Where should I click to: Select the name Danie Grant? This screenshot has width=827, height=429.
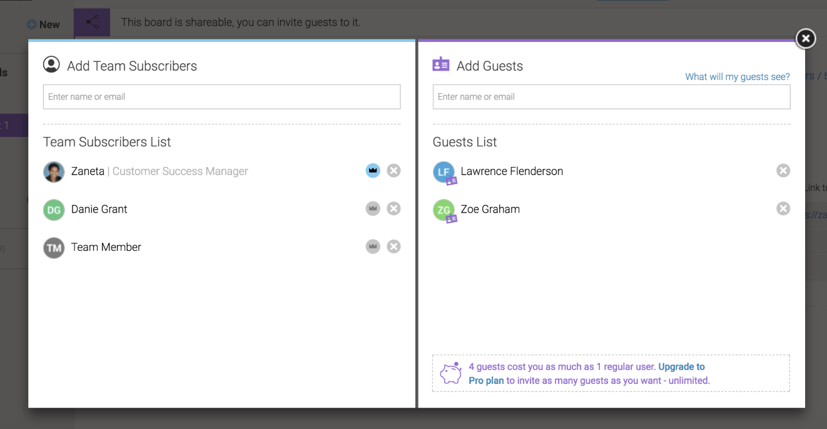point(99,209)
